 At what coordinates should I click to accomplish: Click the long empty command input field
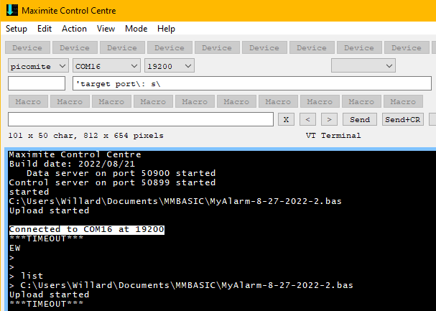(x=141, y=119)
